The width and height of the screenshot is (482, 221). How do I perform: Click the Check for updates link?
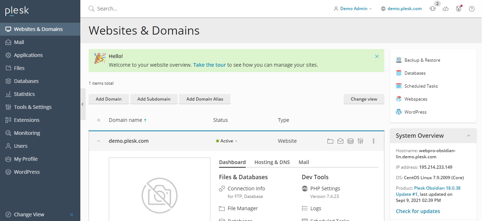pyautogui.click(x=418, y=211)
